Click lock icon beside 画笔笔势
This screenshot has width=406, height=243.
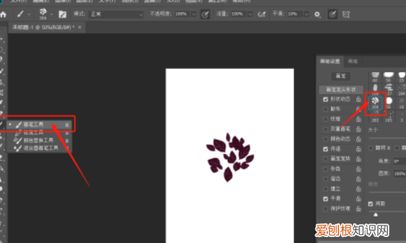359,159
